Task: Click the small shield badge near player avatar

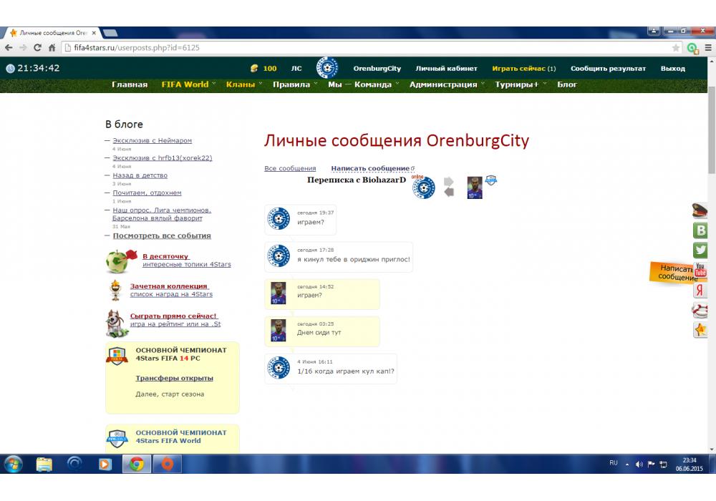Action: point(491,180)
